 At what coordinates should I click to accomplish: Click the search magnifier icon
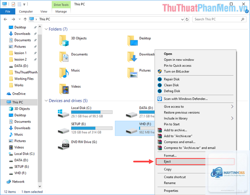point(242,19)
